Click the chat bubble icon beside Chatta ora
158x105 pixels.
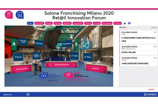click(x=28, y=94)
